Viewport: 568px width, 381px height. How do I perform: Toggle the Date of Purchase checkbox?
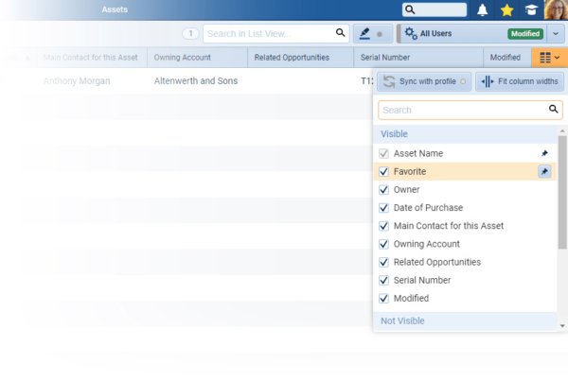[x=383, y=208]
